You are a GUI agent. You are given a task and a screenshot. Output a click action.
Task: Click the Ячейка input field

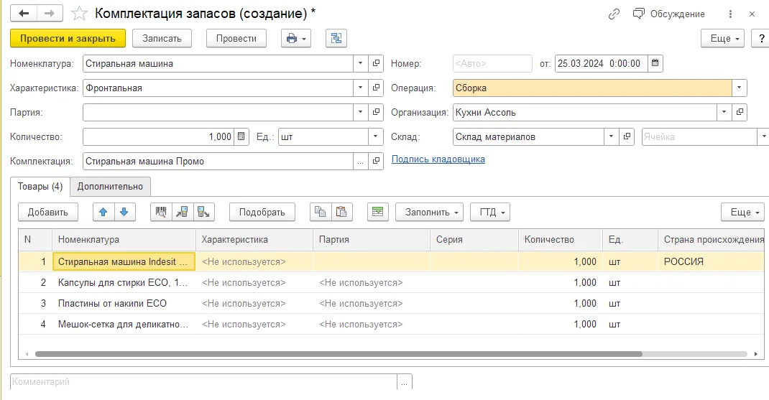coord(699,136)
